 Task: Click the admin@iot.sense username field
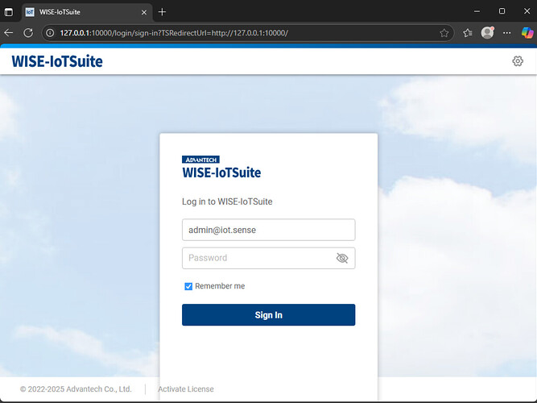268,230
